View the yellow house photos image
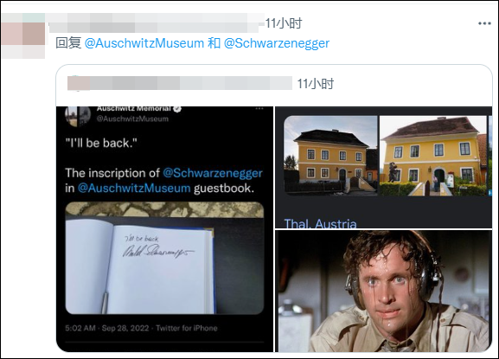499x359 pixels. click(383, 168)
